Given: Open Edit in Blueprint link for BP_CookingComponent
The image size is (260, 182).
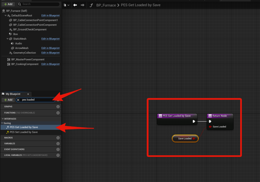Looking at the screenshot, I should coord(51,64).
